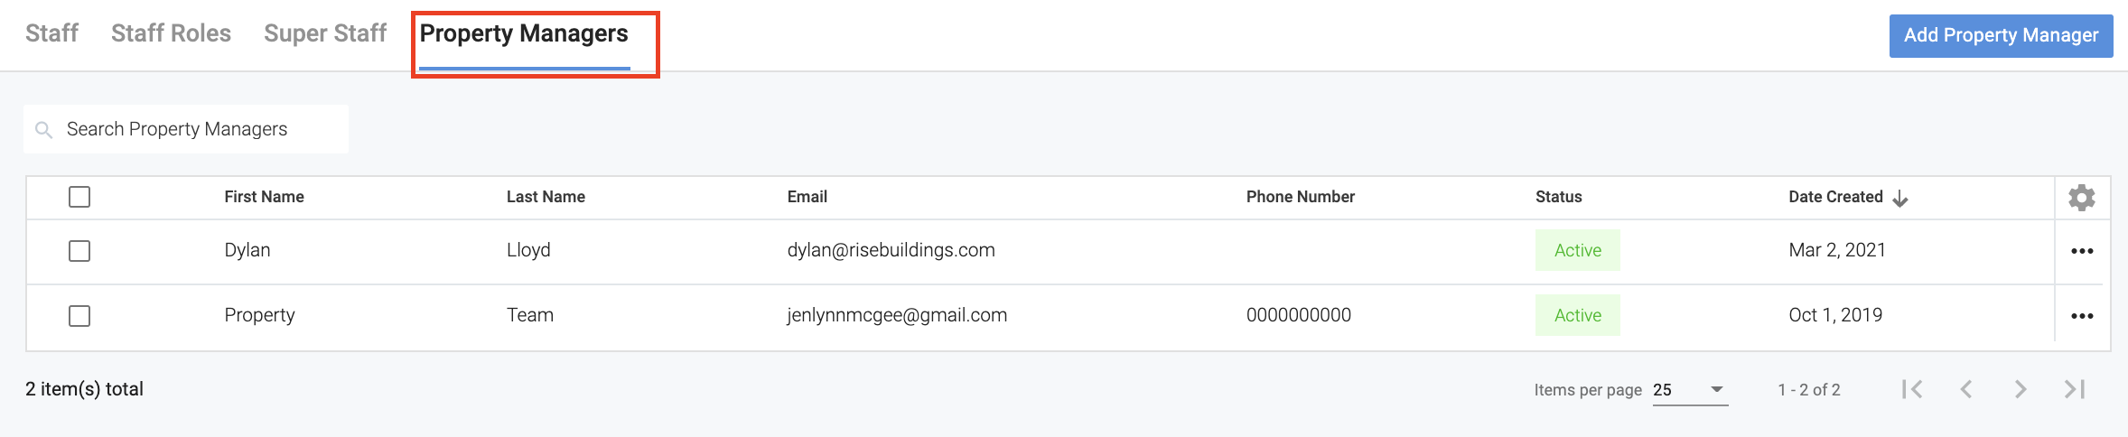Click the search magnifier icon
The height and width of the screenshot is (437, 2128).
point(43,130)
